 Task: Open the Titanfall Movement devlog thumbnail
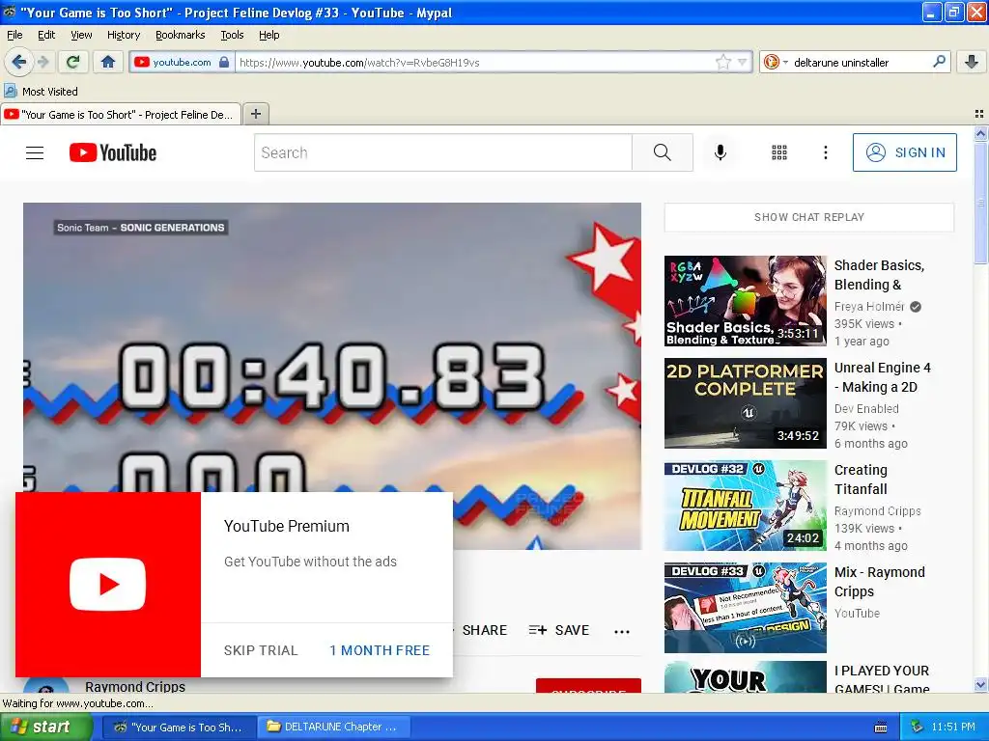point(745,506)
